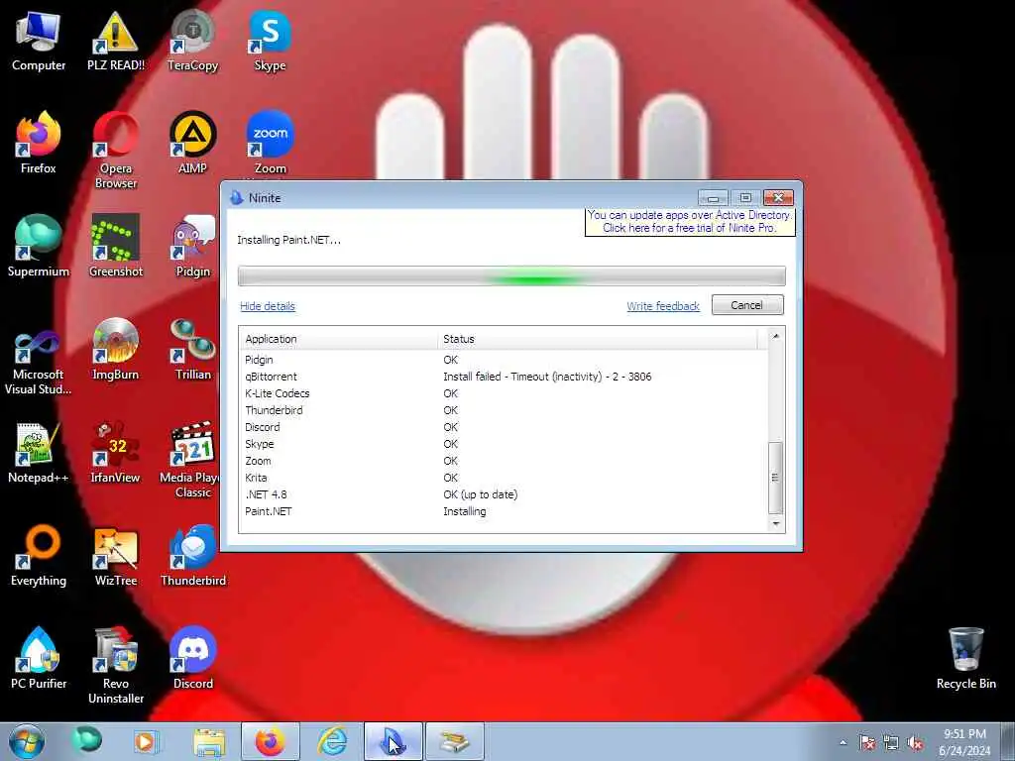Open the Computer desktop icon
Screen dimensions: 1015x761
point(39,40)
